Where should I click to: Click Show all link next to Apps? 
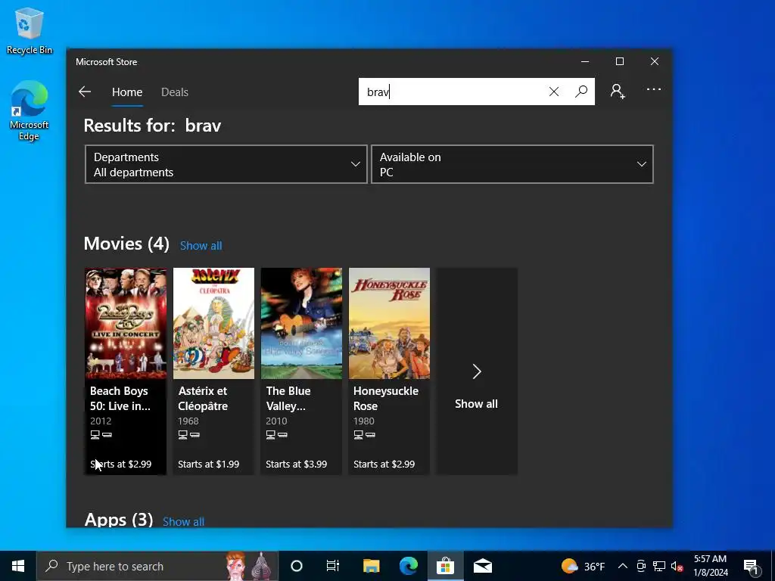click(x=183, y=521)
